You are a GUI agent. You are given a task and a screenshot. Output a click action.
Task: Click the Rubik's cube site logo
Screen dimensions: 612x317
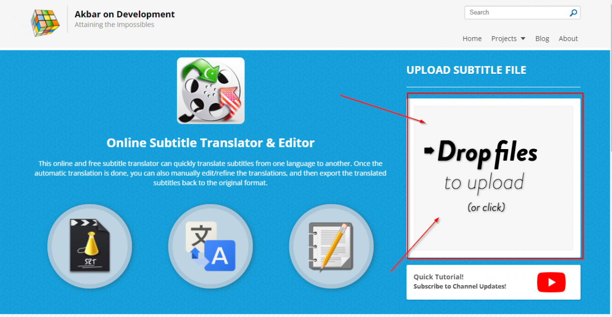(45, 22)
